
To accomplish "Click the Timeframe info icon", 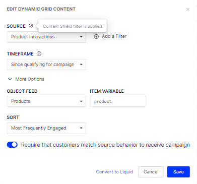I will point(39,54).
